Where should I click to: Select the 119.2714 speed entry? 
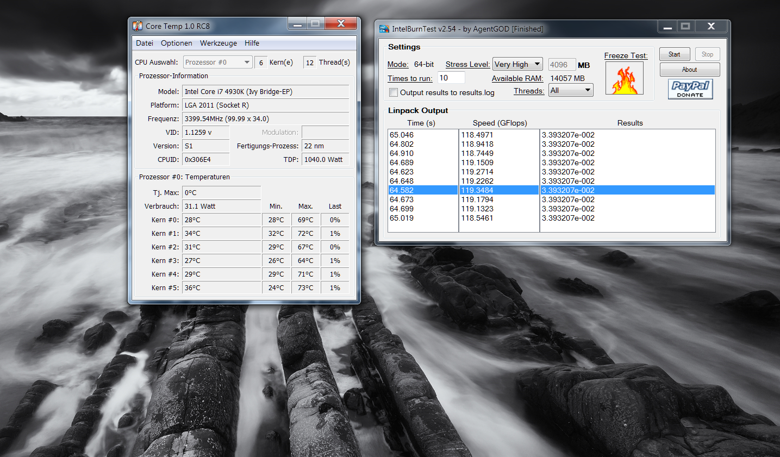477,172
